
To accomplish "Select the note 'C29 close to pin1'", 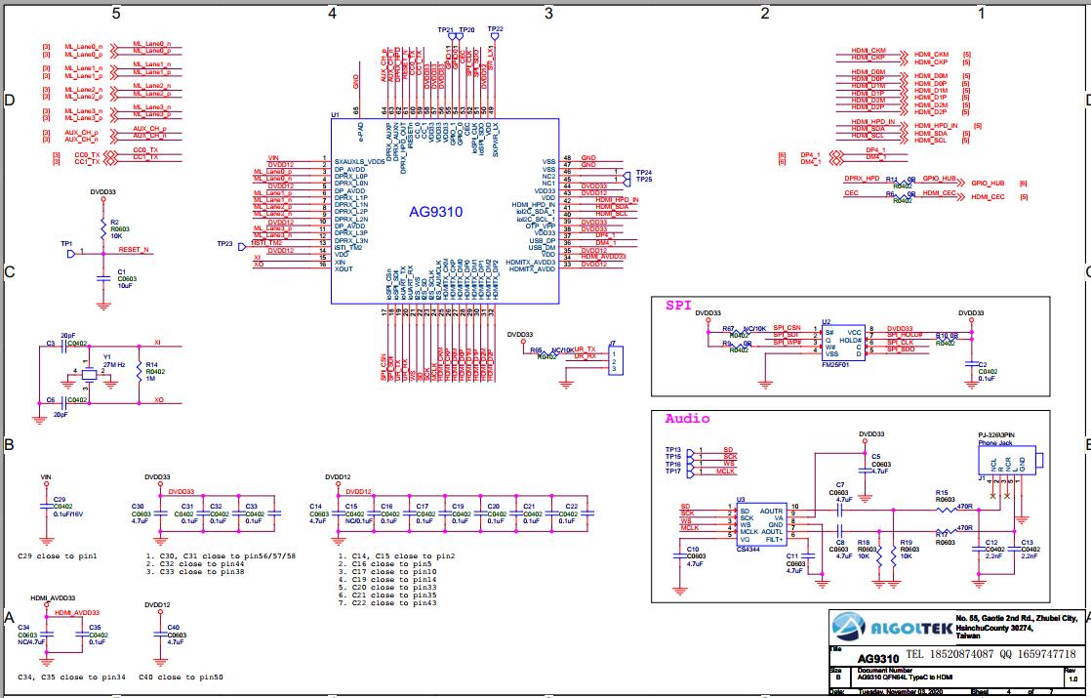I will point(58,556).
